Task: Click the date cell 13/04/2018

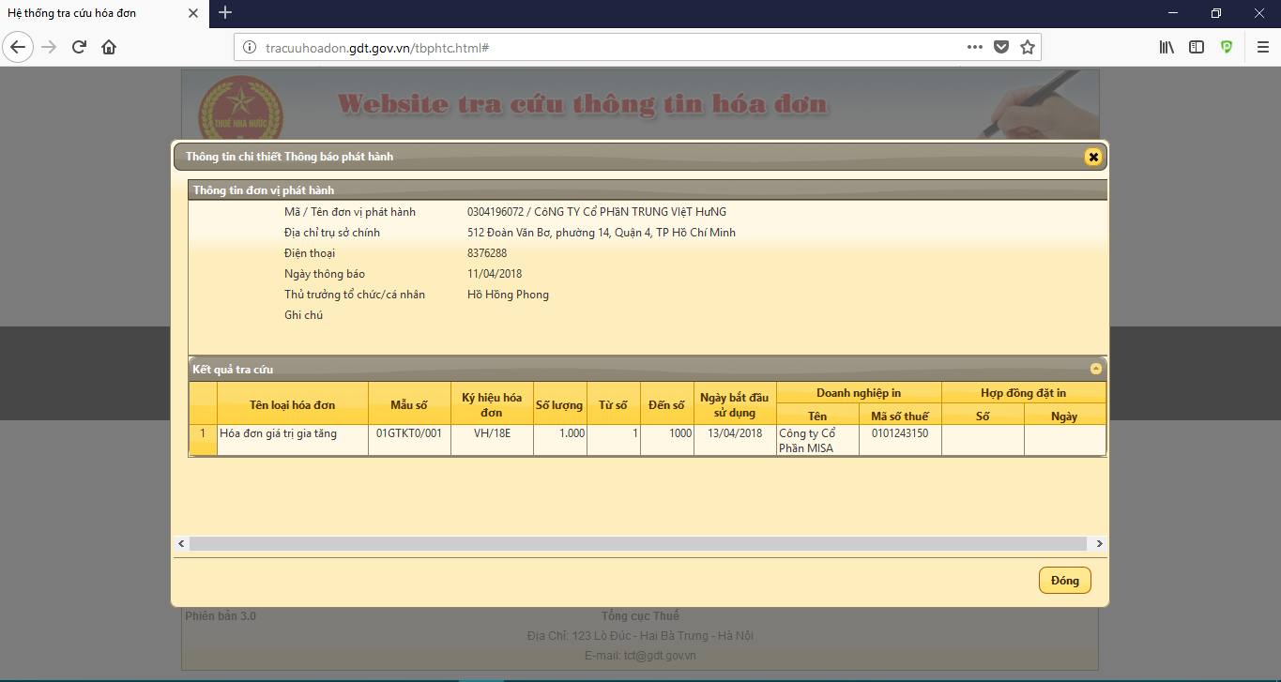Action: [735, 441]
